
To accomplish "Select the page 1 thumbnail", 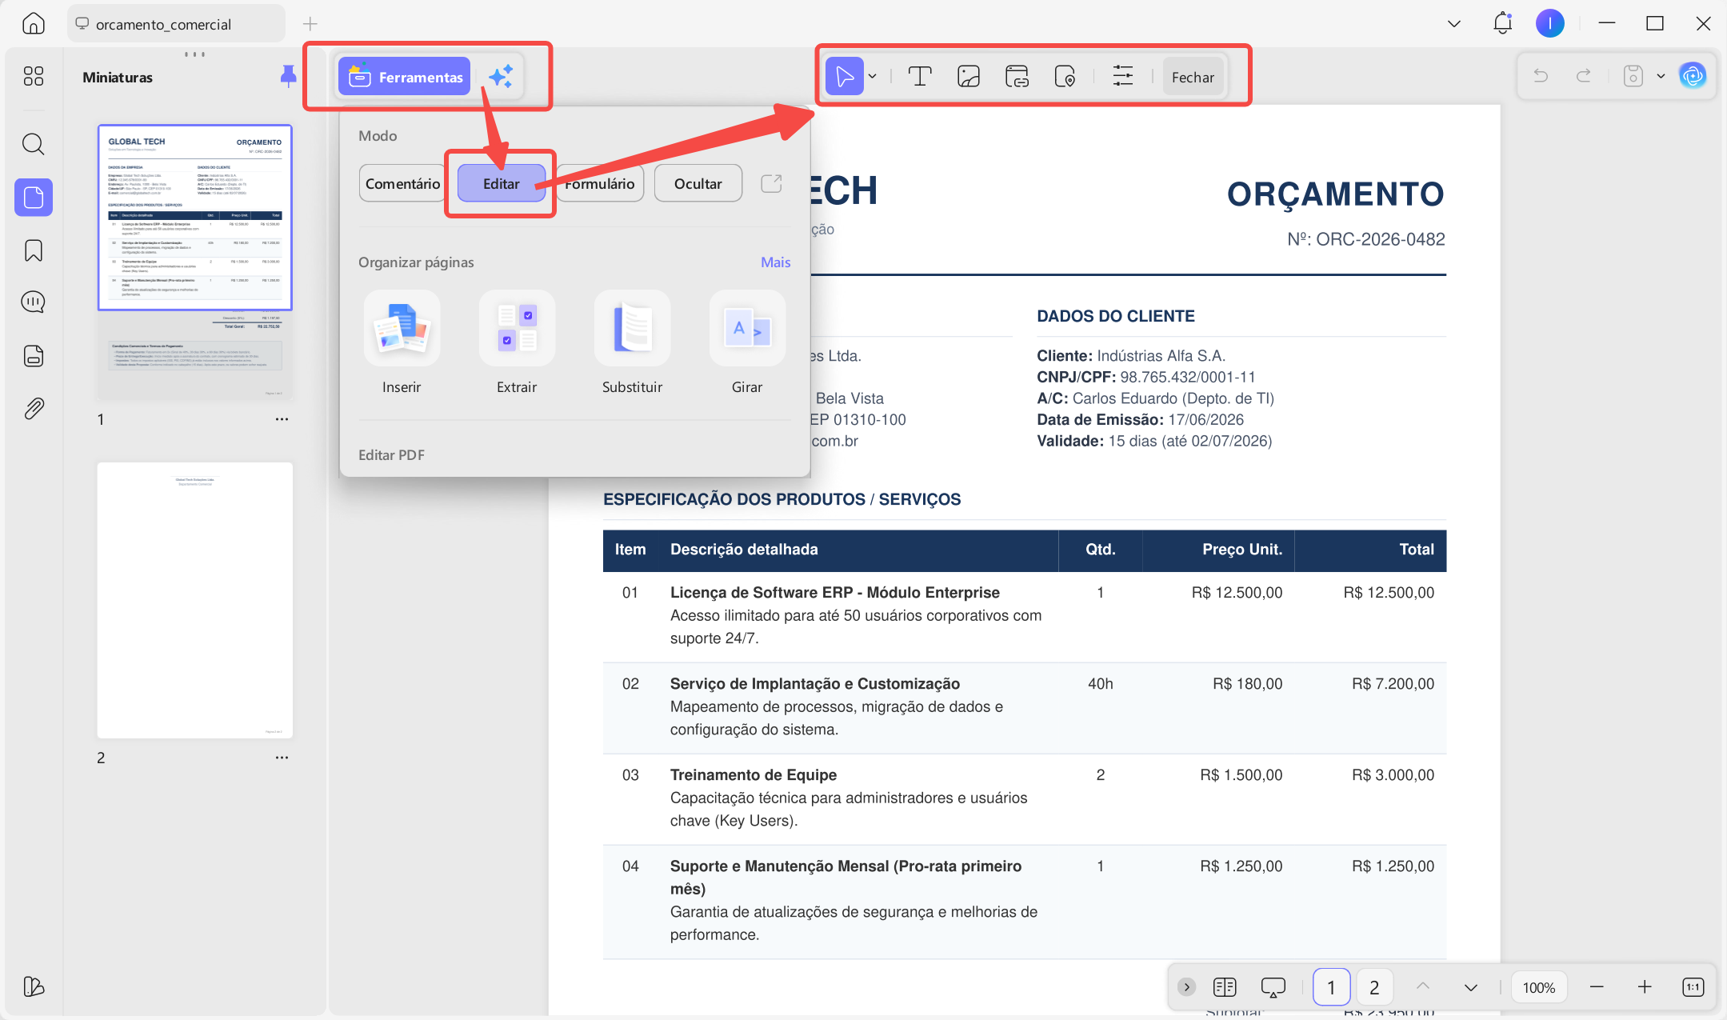I will click(195, 262).
